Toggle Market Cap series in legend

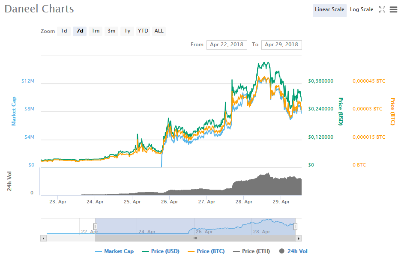click(114, 251)
